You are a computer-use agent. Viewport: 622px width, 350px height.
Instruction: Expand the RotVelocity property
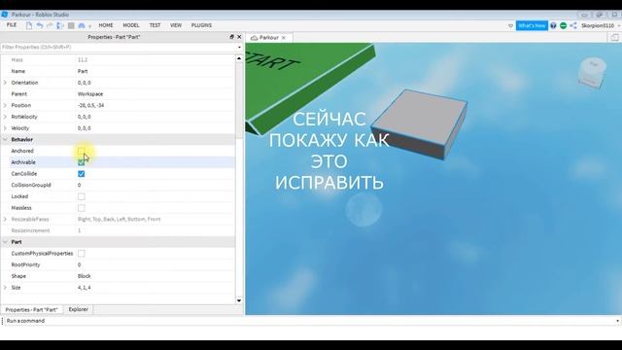pos(5,117)
